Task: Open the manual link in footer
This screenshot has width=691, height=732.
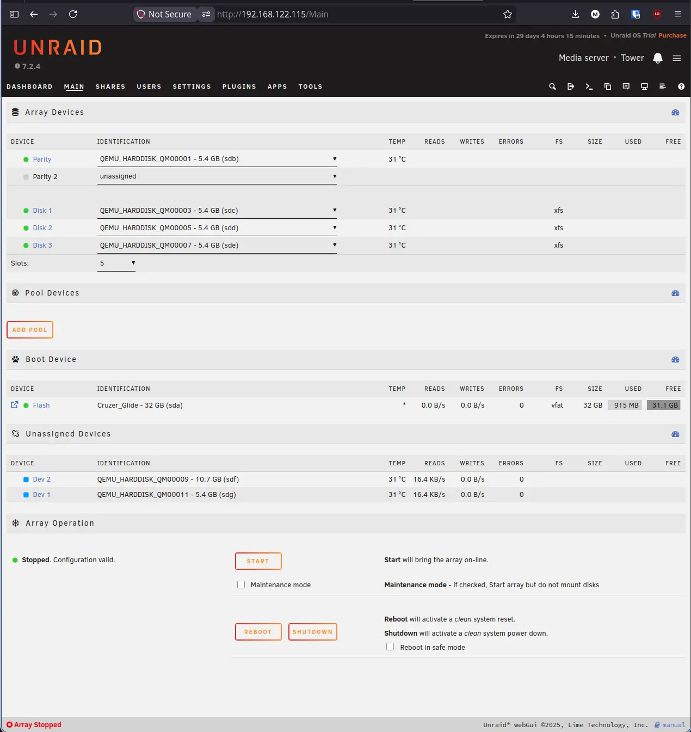Action: [x=670, y=725]
